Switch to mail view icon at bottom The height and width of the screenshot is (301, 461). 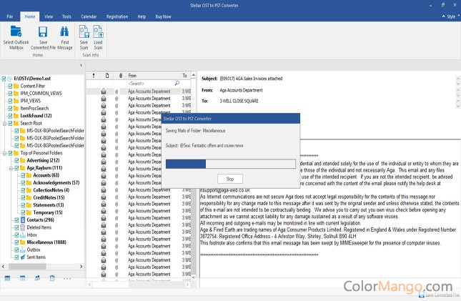pos(7,278)
